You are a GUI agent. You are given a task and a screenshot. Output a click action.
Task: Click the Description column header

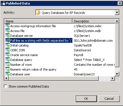[94, 21]
